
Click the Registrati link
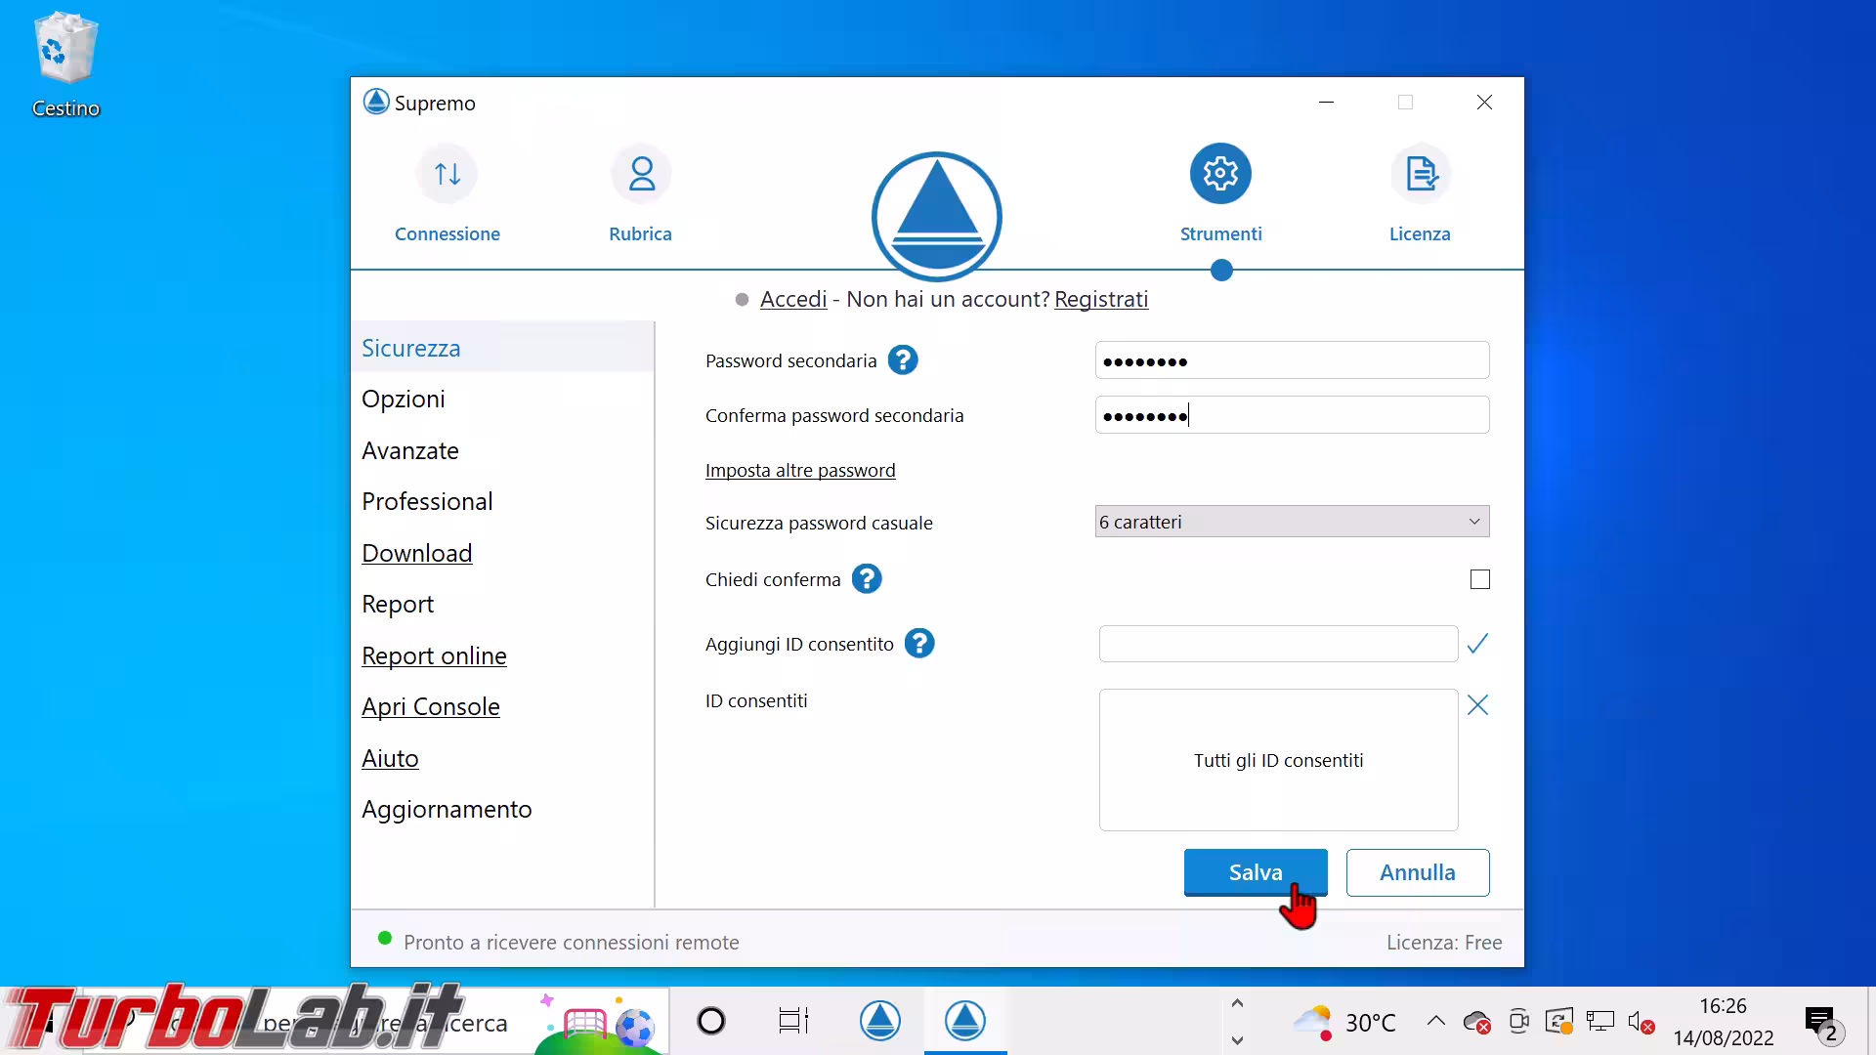[1101, 300]
